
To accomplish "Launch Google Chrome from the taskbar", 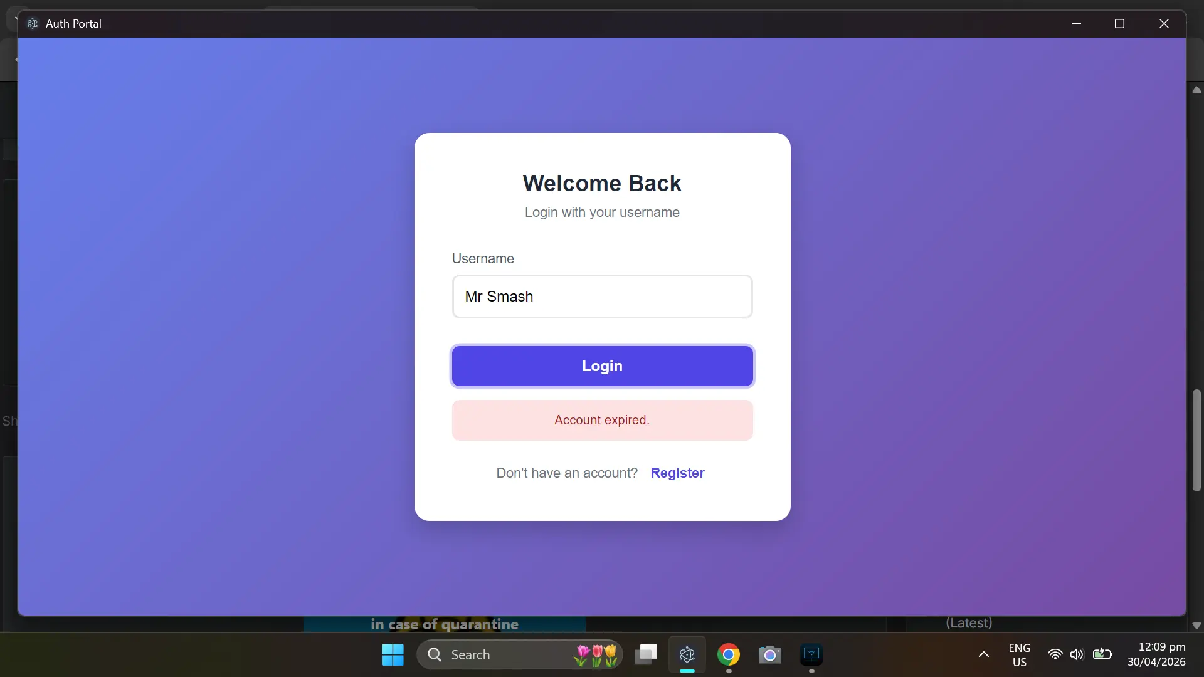I will click(x=729, y=655).
